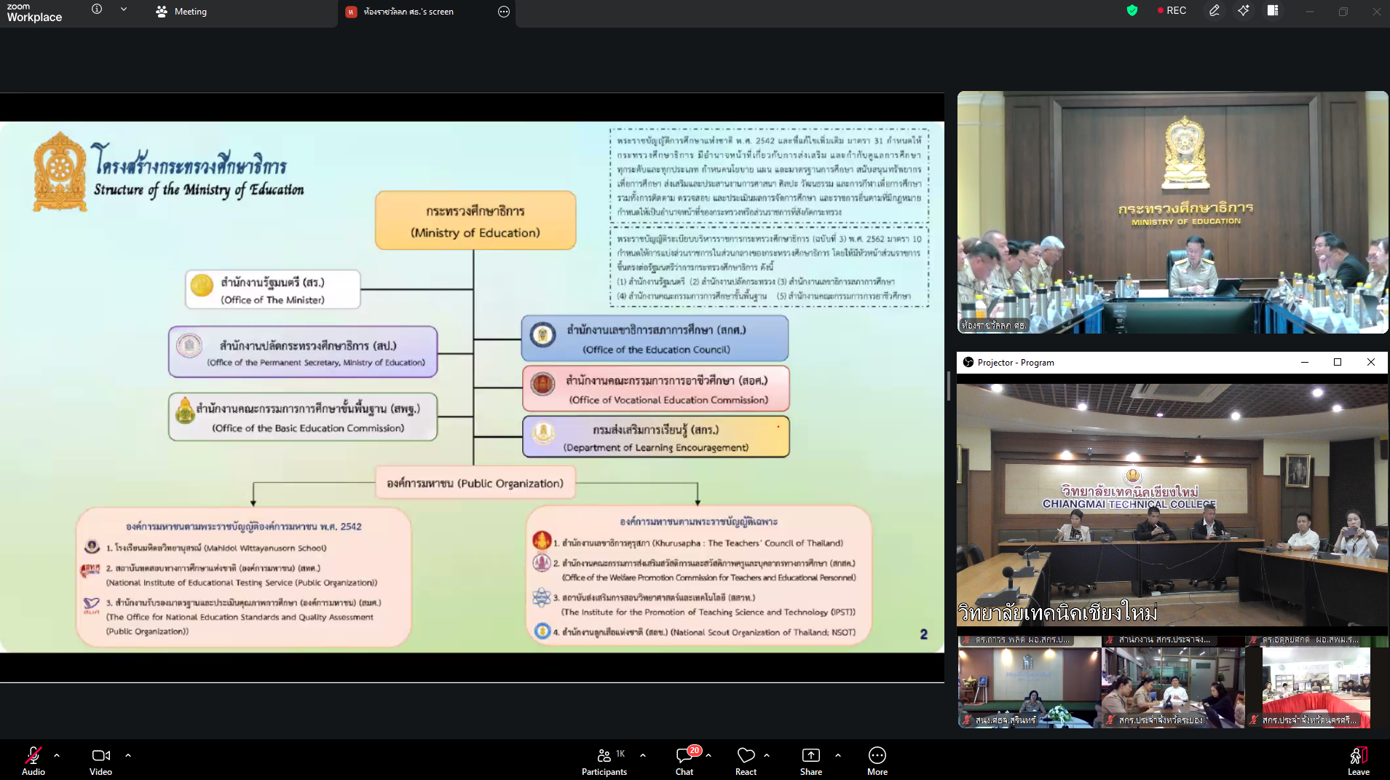This screenshot has width=1390, height=780.
Task: Open the annotate pencil tool
Action: coord(1214,11)
